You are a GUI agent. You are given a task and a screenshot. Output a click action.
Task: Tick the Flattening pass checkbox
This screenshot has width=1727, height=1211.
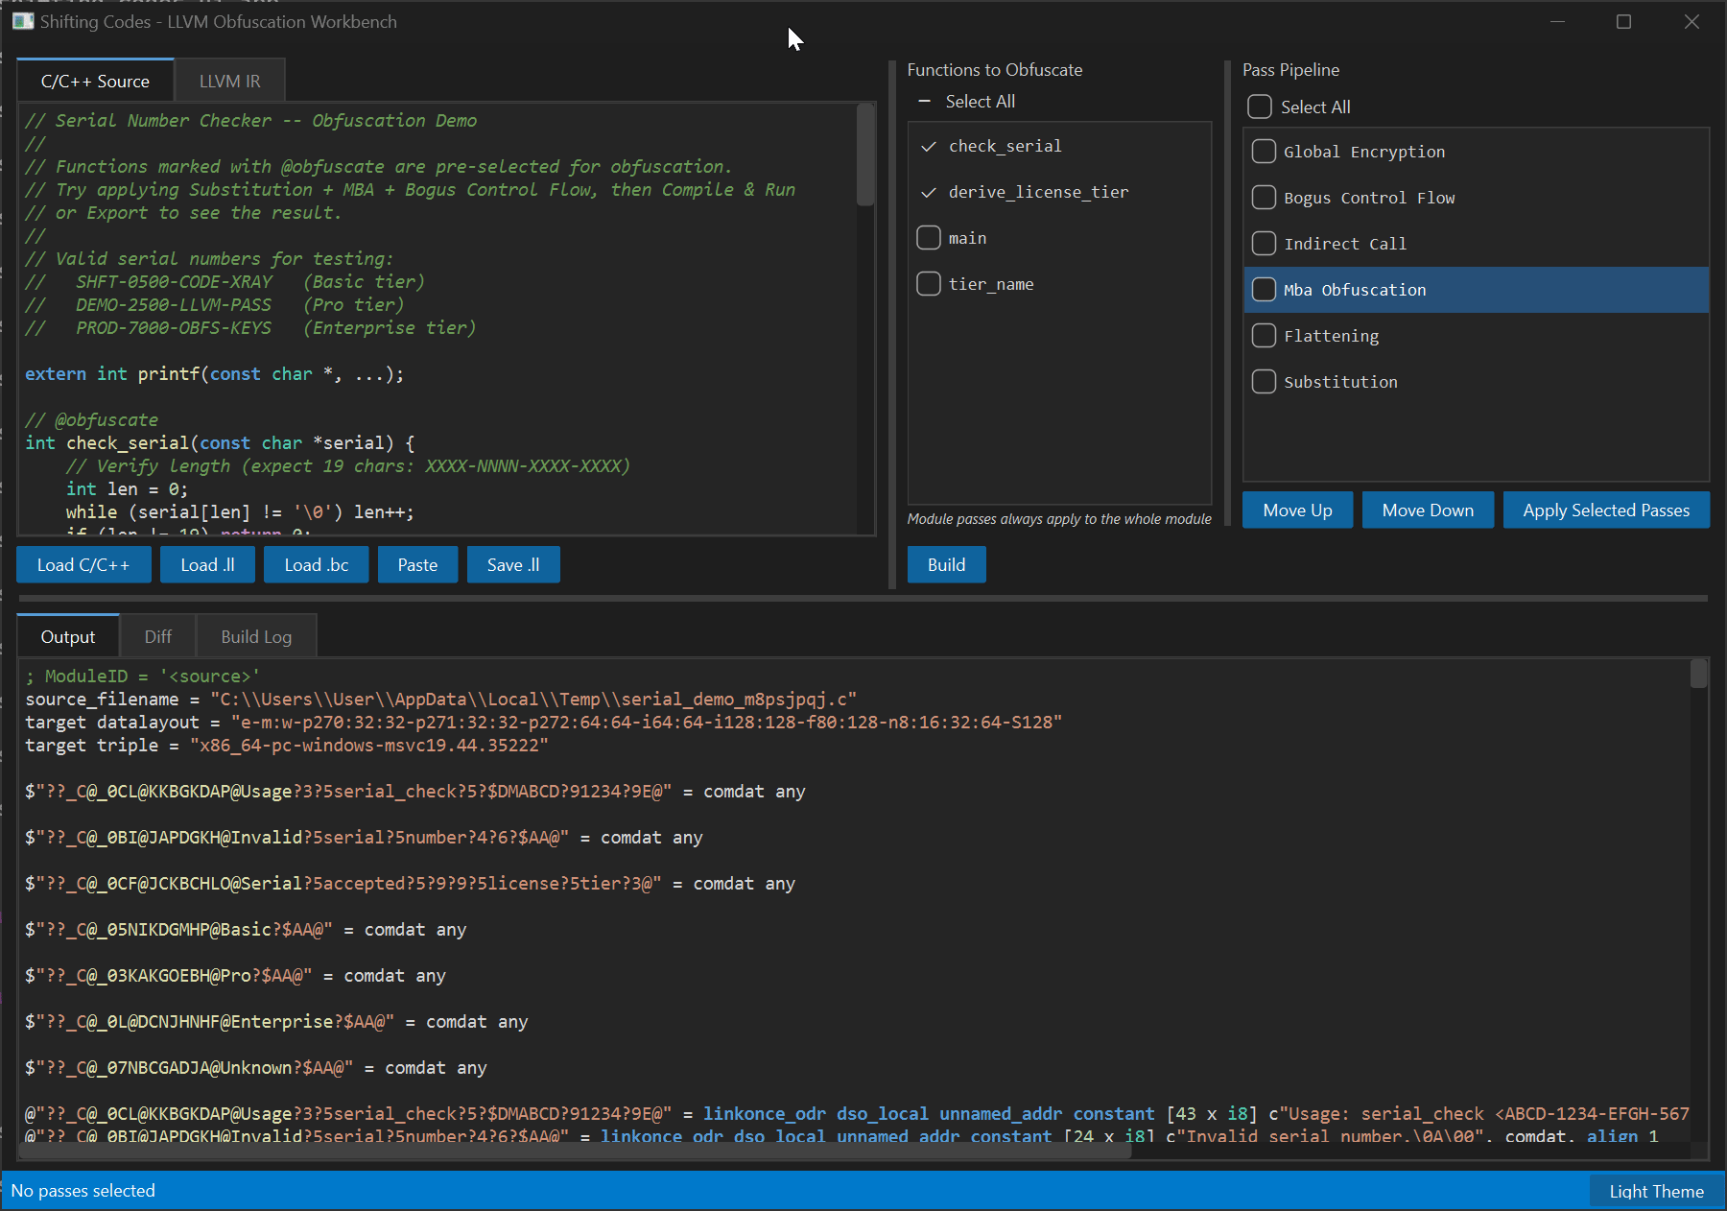click(1265, 336)
